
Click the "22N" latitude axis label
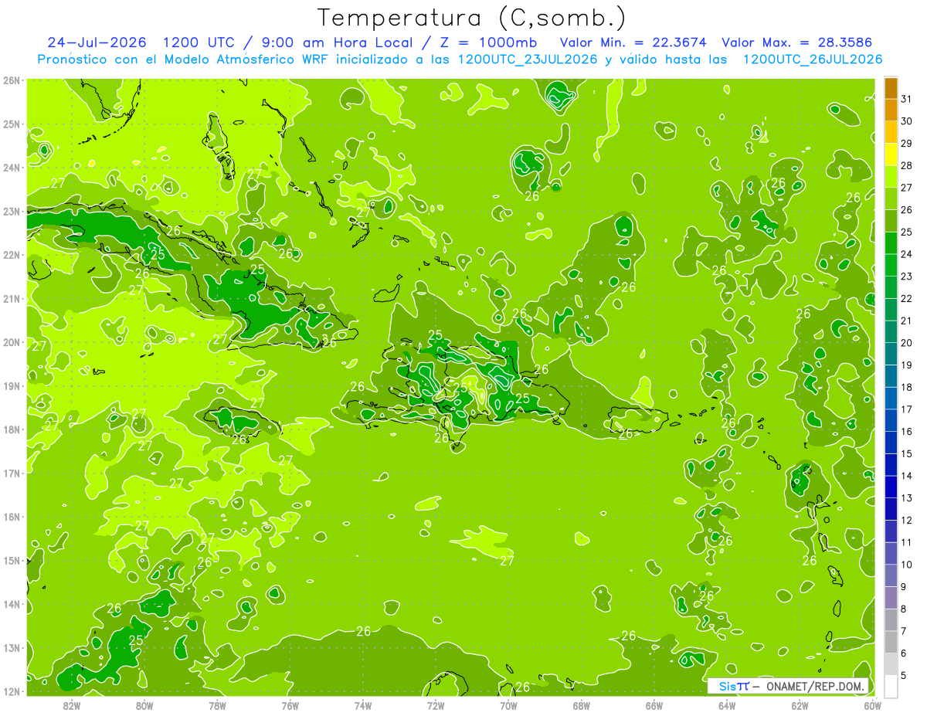click(x=12, y=255)
